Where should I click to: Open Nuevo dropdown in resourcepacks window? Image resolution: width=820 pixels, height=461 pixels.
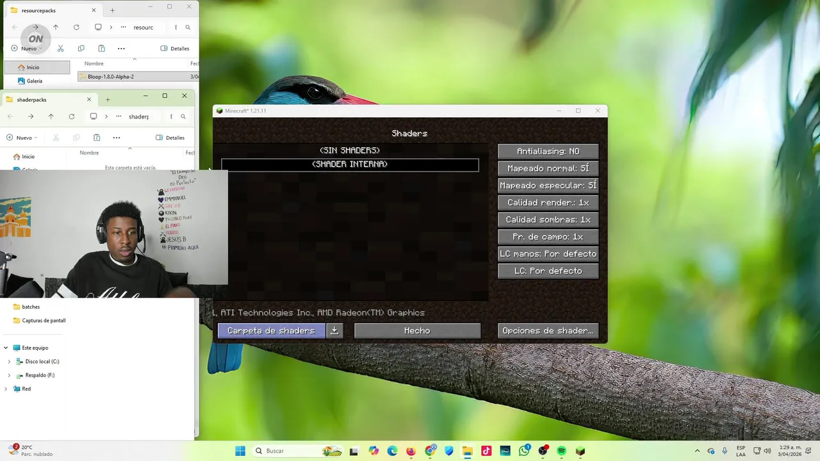tap(26, 48)
